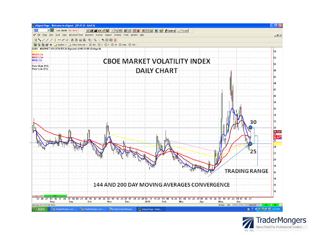
Task: Click the green status indicator below chart
Action: pyautogui.click(x=55, y=196)
